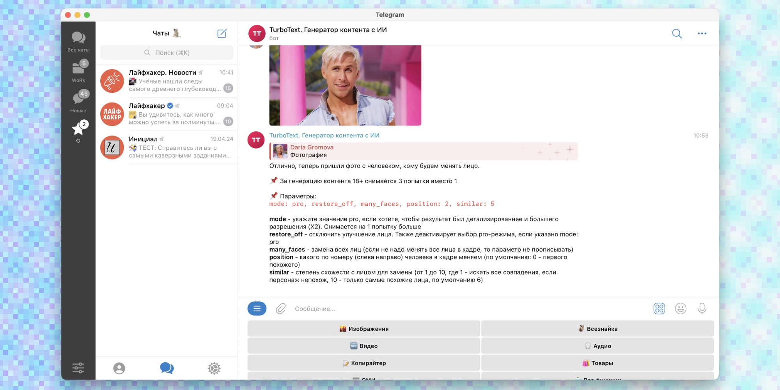
Task: Click the paperclip to attach a file
Action: (280, 308)
